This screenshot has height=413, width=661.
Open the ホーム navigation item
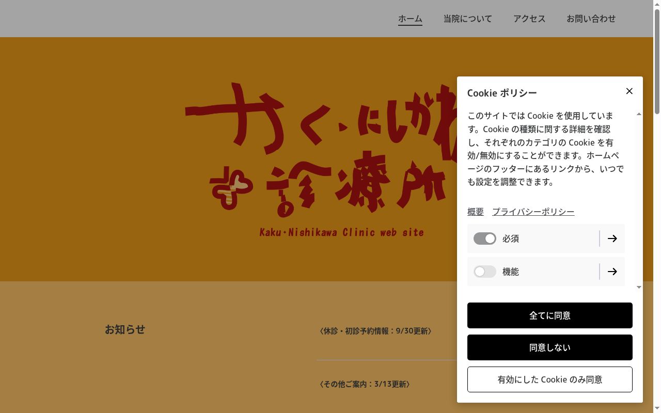click(410, 19)
